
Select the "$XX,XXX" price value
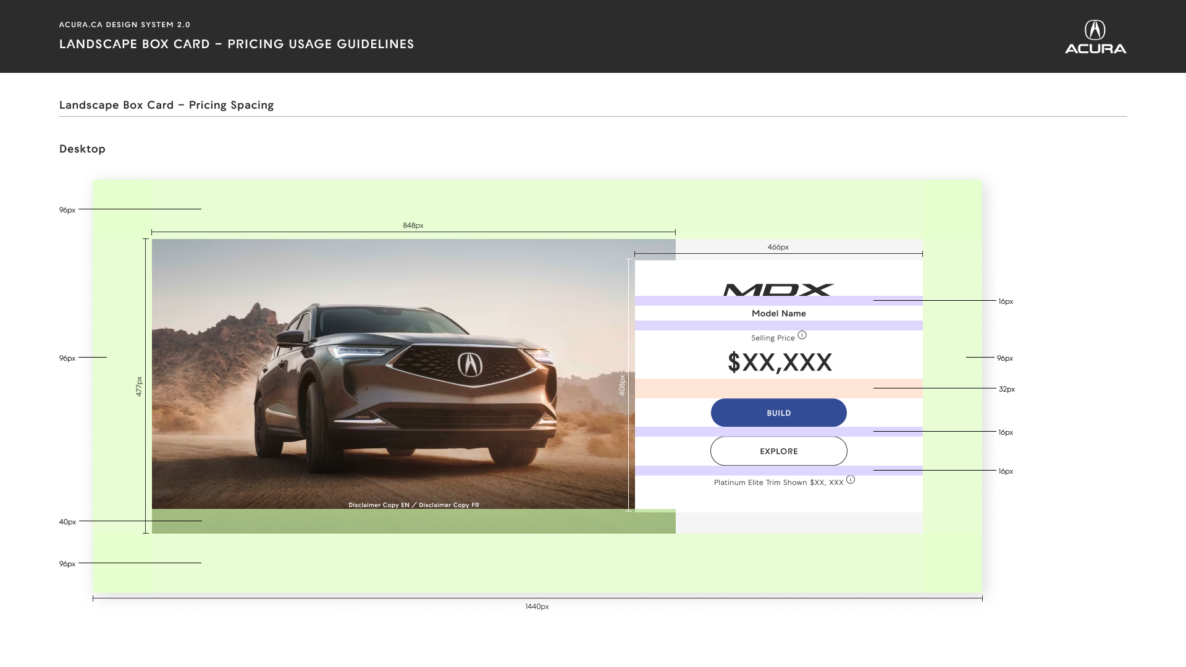point(780,362)
